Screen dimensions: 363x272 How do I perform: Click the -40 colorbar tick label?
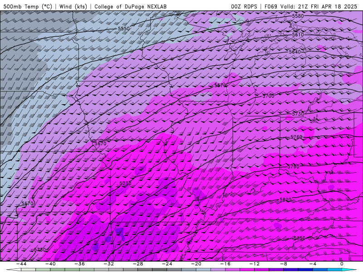click(x=50, y=264)
